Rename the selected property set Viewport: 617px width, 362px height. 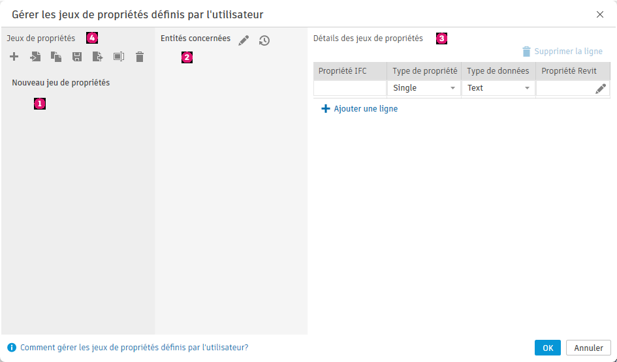118,57
